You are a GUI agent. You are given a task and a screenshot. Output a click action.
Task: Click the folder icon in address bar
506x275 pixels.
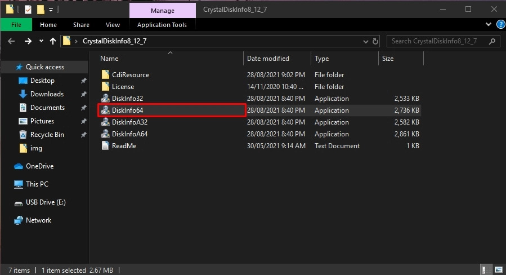coord(66,41)
